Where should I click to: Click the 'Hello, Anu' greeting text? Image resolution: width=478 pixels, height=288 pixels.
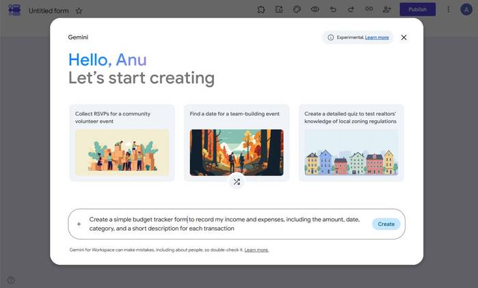point(107,60)
